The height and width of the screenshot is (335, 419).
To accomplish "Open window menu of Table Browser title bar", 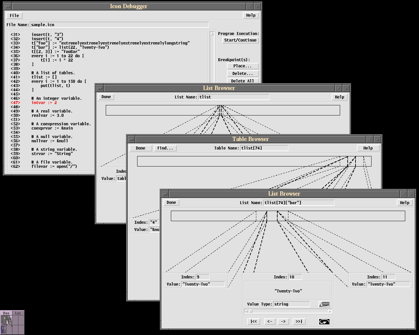I will 131,139.
